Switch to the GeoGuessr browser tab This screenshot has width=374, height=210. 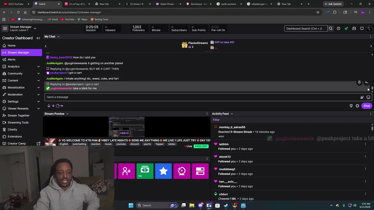(199, 4)
